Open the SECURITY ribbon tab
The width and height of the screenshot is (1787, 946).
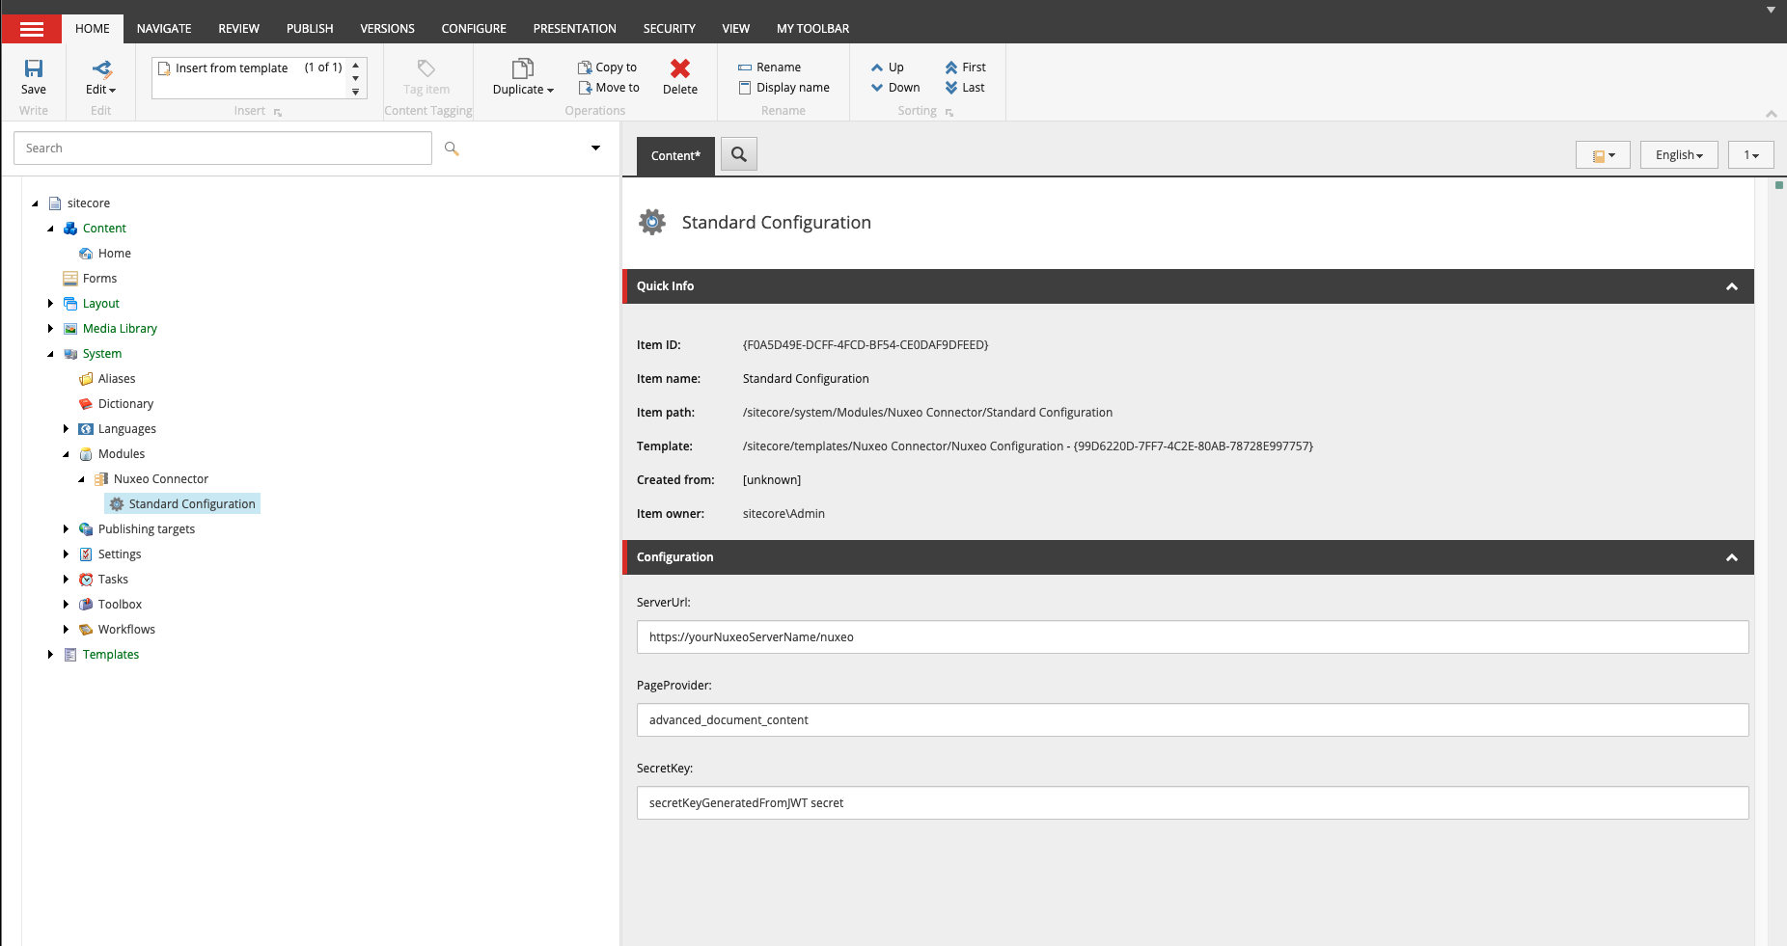coord(669,29)
